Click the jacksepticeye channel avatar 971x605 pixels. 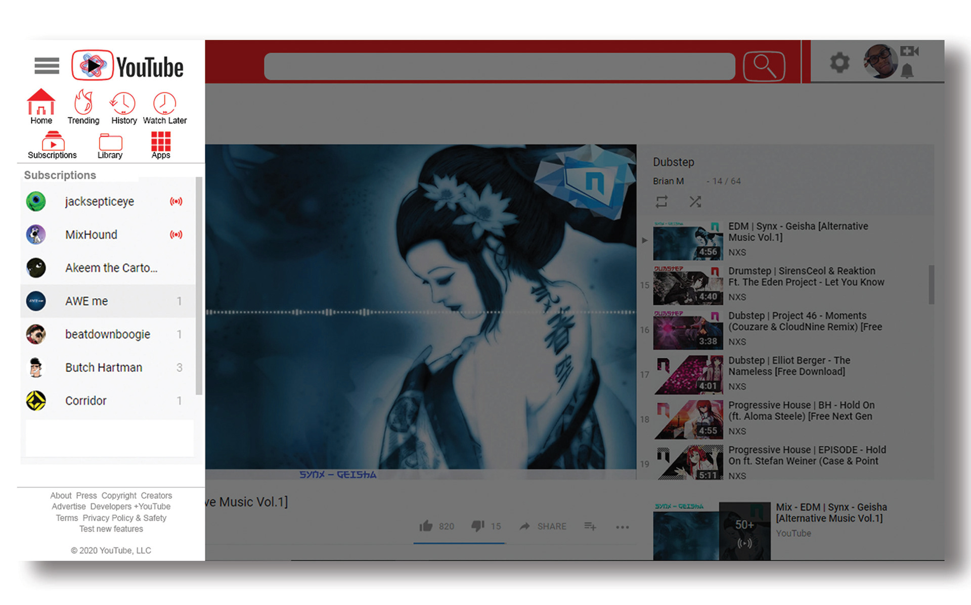pyautogui.click(x=36, y=201)
